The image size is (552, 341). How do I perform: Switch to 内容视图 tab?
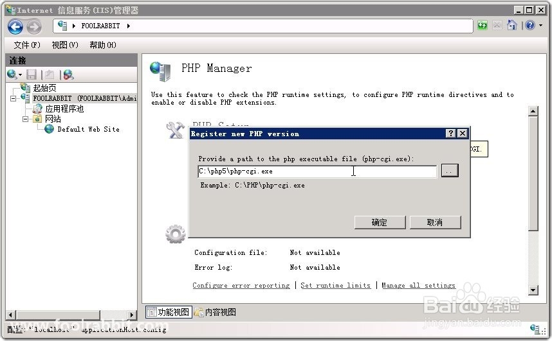pos(215,312)
